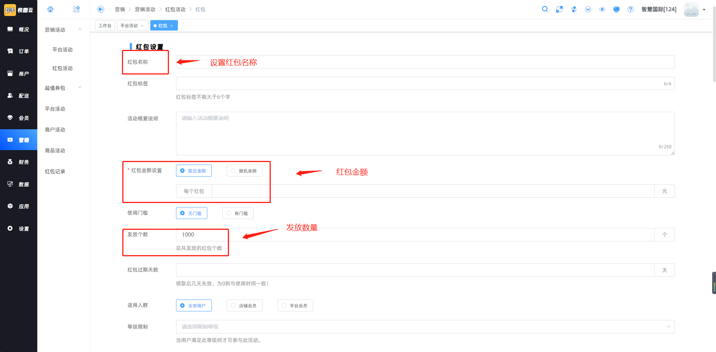The width and height of the screenshot is (716, 352).
Task: Switch to the 工作台 tab
Action: pos(105,26)
